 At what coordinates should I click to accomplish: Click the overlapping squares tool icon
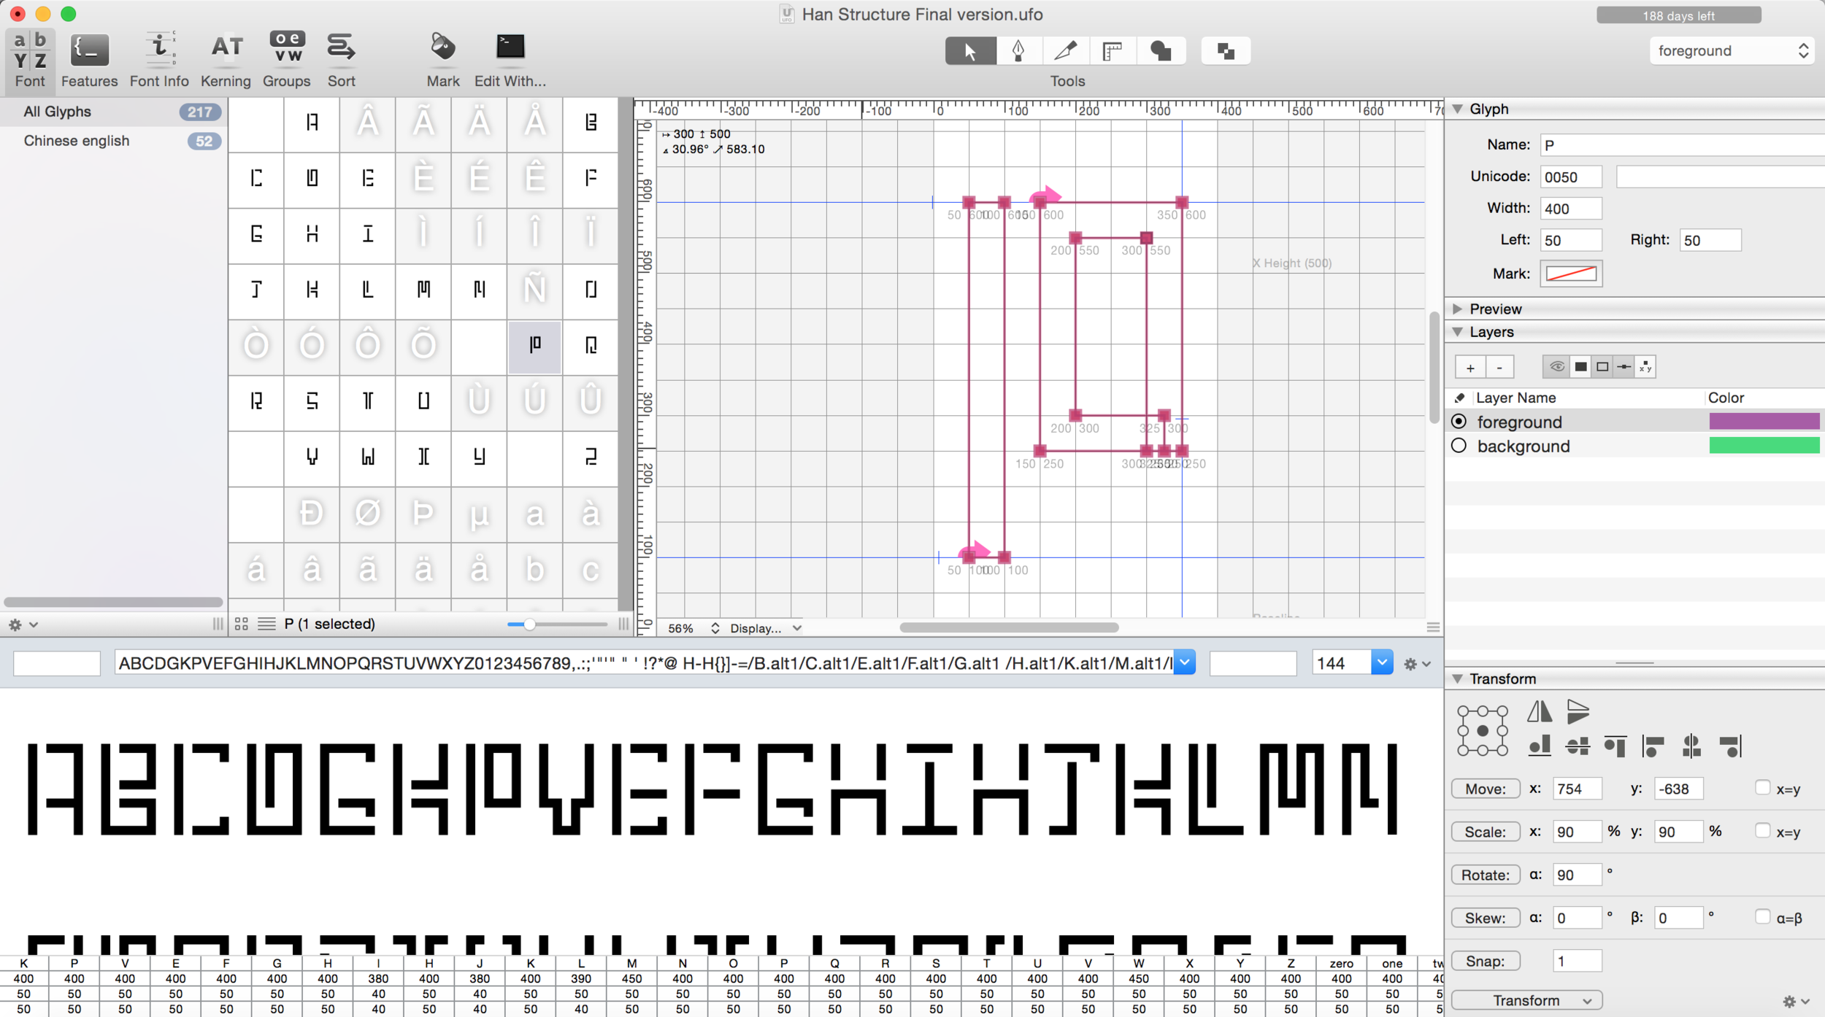(x=1226, y=51)
